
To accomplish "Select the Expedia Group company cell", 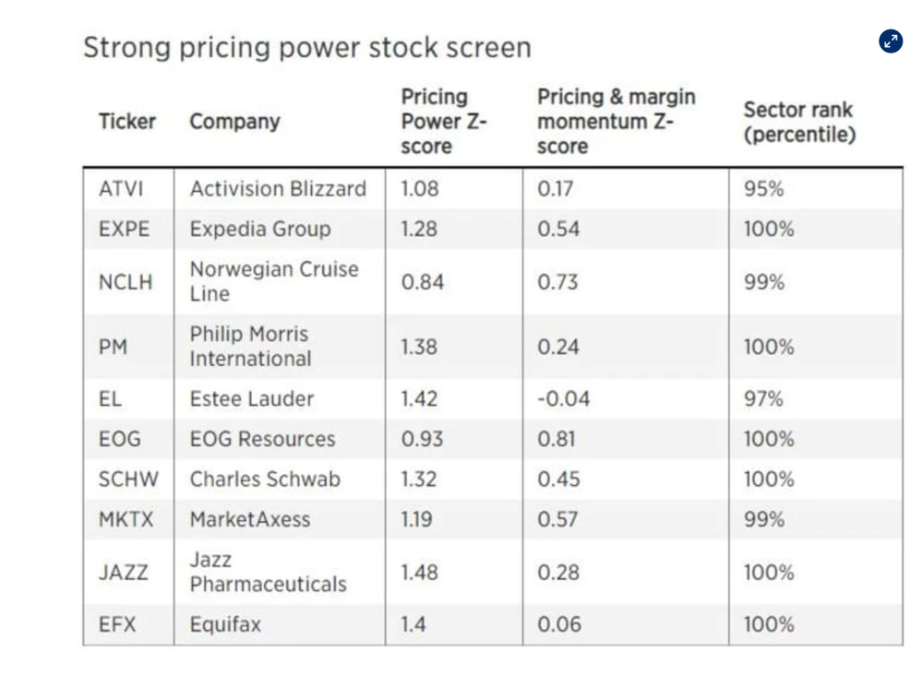I will 259,229.
